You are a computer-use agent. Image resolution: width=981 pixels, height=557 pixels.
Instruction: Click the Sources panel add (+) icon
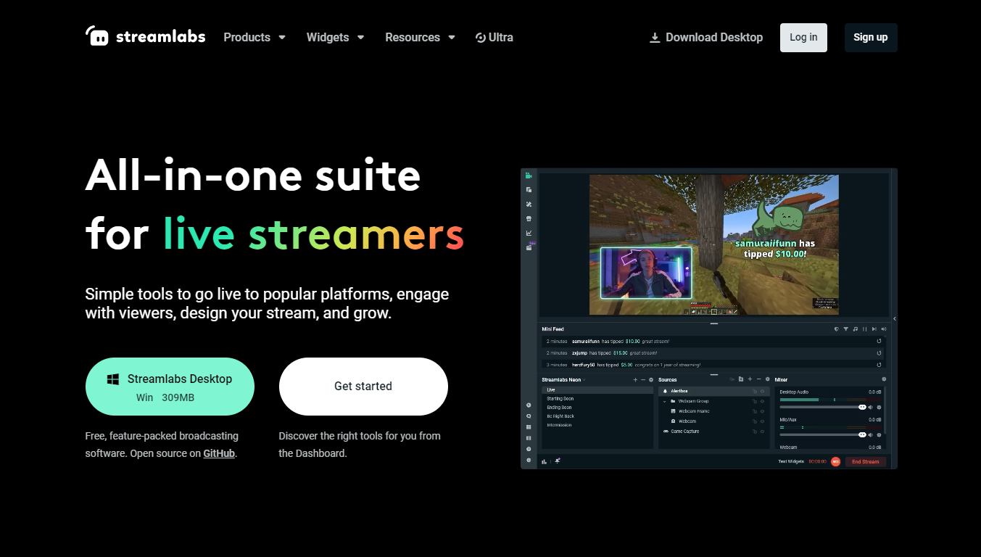click(x=750, y=379)
